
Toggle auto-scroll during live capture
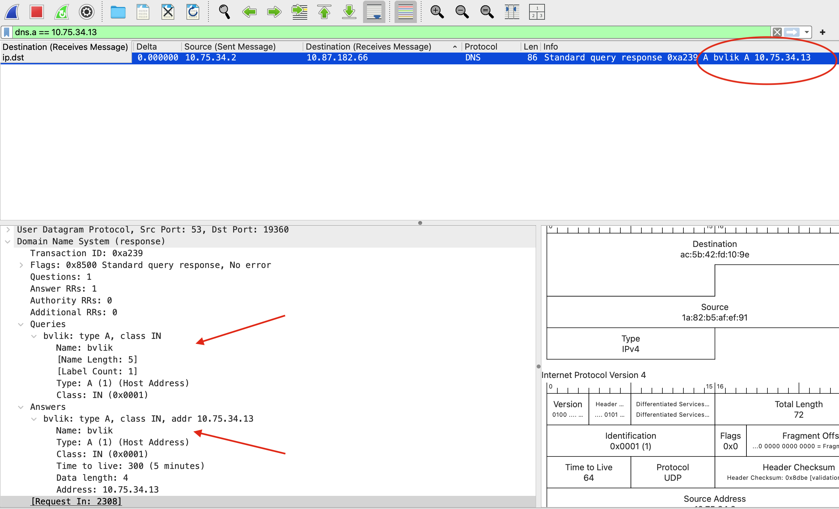[374, 12]
